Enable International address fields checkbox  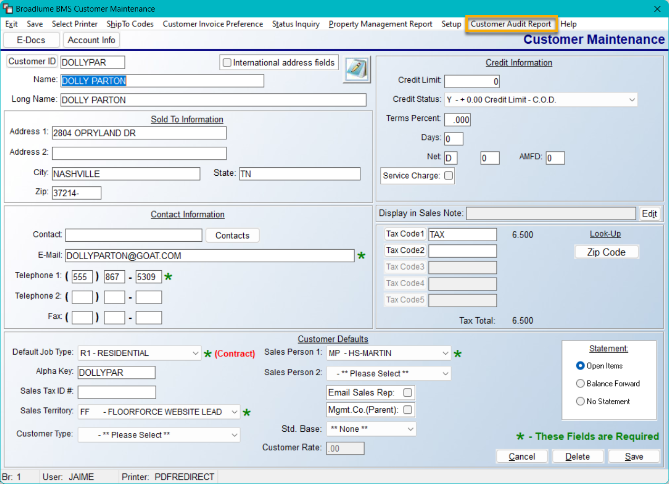(x=227, y=63)
